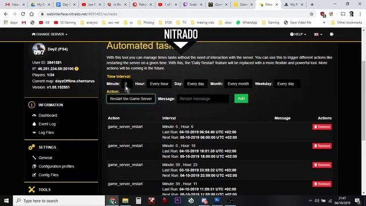Open the Dashboard sidebar link

[48, 116]
